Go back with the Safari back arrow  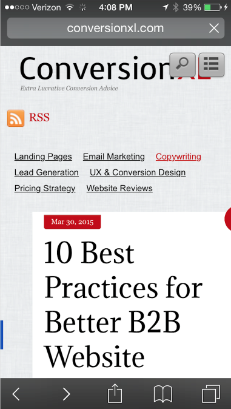point(16,394)
